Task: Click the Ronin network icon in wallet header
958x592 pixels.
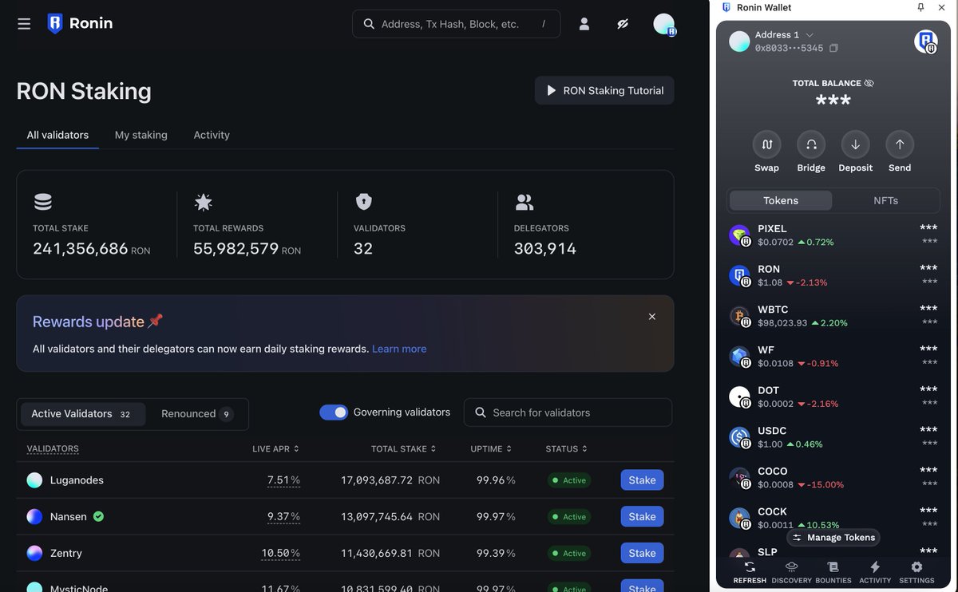Action: 925,41
